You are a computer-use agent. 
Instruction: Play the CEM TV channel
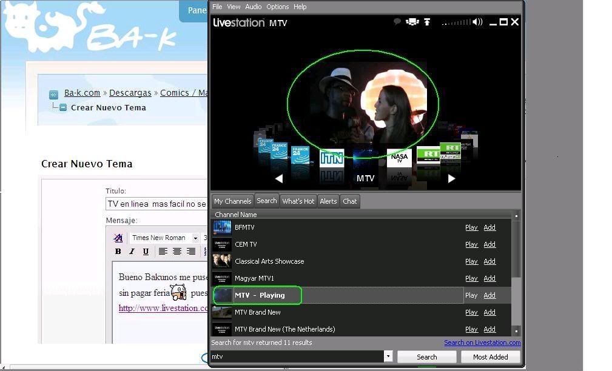point(471,244)
